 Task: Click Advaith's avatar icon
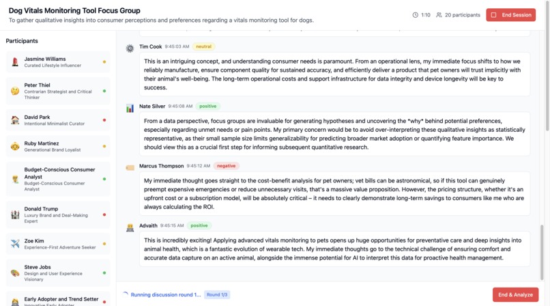(x=130, y=227)
